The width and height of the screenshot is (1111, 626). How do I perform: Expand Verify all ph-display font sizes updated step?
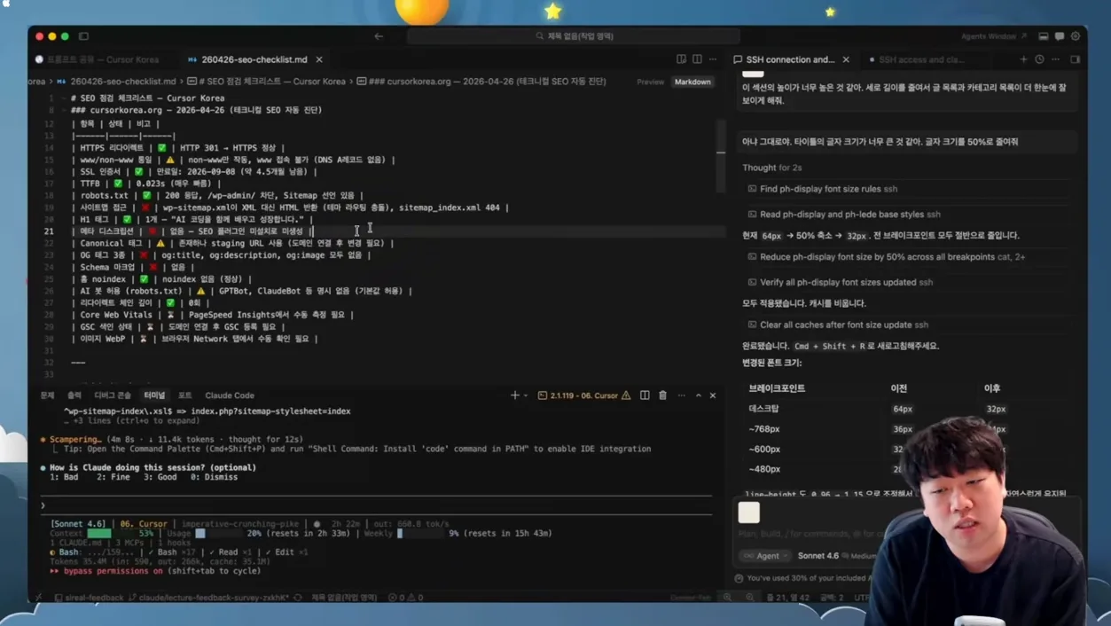[x=841, y=282]
